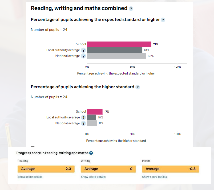The width and height of the screenshot is (214, 190).
Task: Click the 10% local authority bar
Action: pos(92,118)
